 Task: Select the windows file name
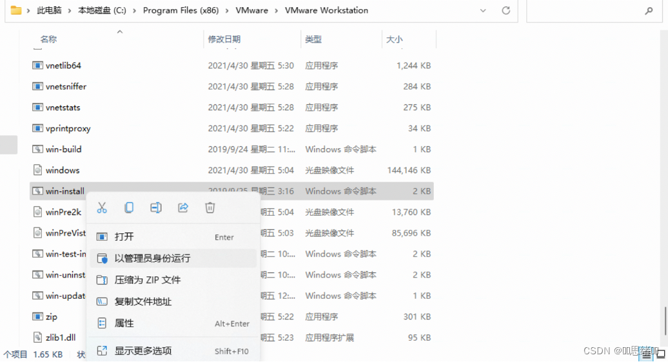click(63, 170)
